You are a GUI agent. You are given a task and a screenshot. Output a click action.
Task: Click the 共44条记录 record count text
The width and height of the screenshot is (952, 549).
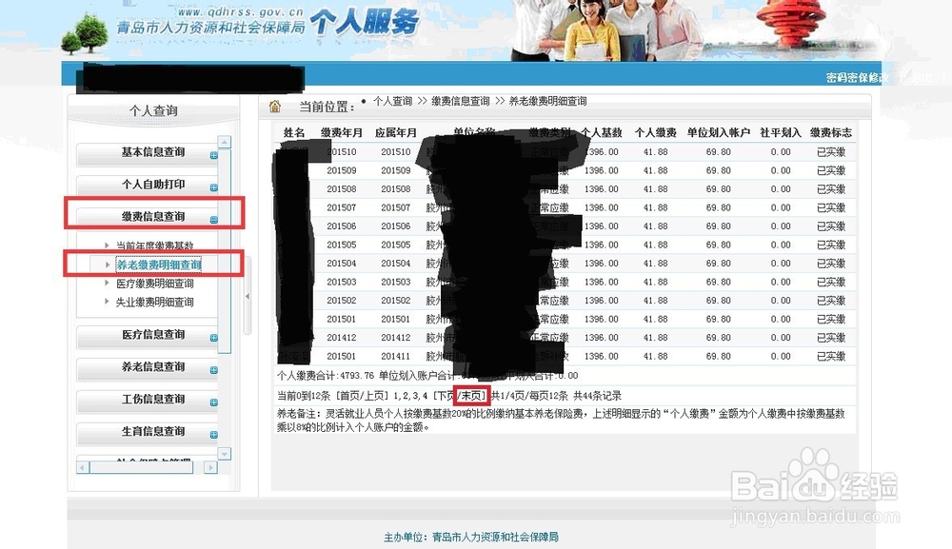point(598,396)
